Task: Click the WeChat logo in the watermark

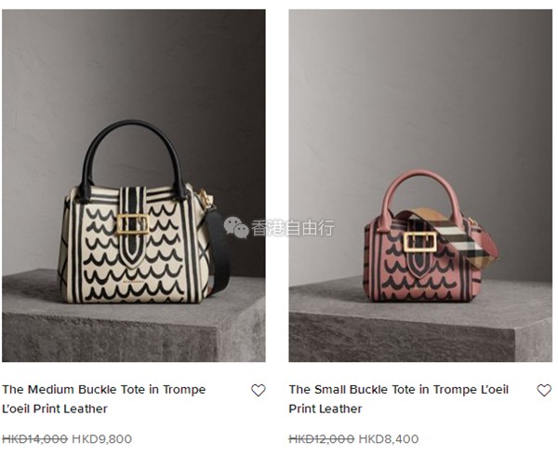Action: coord(236,227)
